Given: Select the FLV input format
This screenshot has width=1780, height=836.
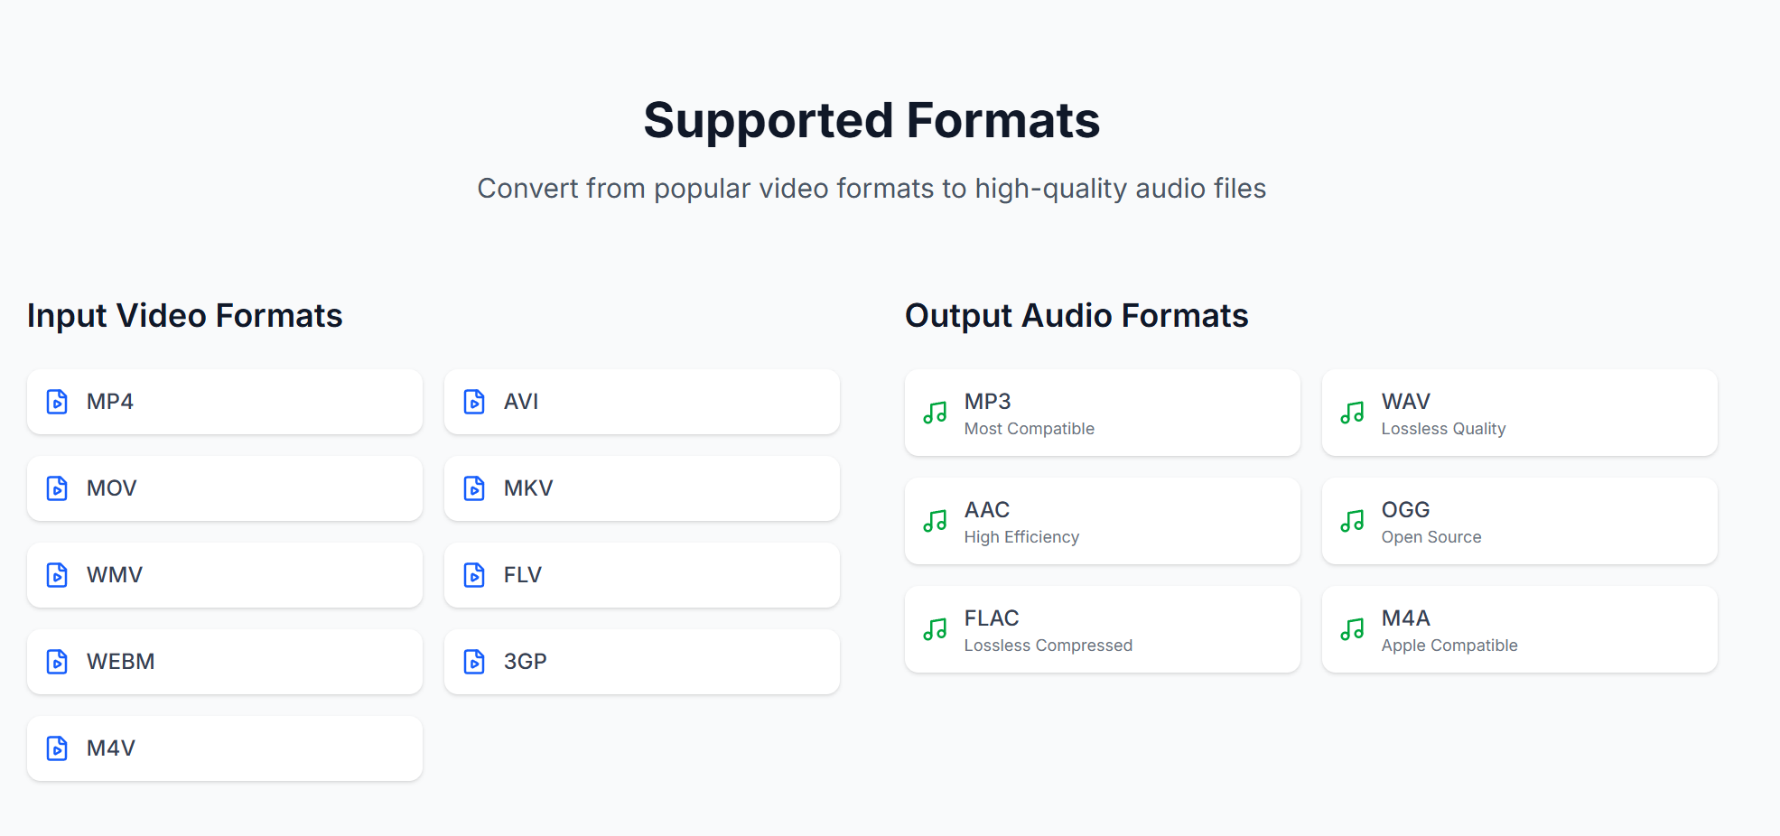Looking at the screenshot, I should (641, 575).
